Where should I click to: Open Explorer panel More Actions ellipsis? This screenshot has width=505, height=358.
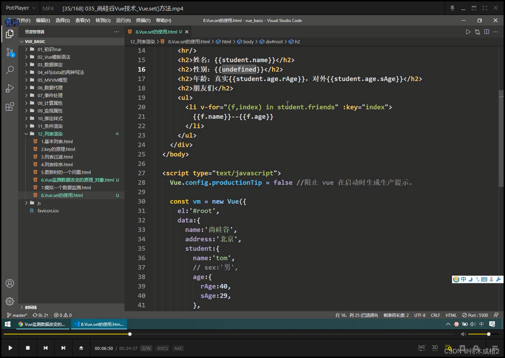116,32
